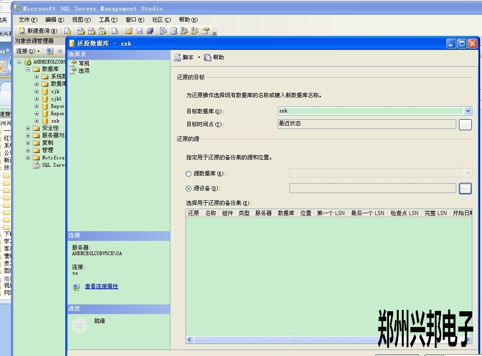Click browse button next to 目标时间点
482x356 pixels.
coord(465,124)
